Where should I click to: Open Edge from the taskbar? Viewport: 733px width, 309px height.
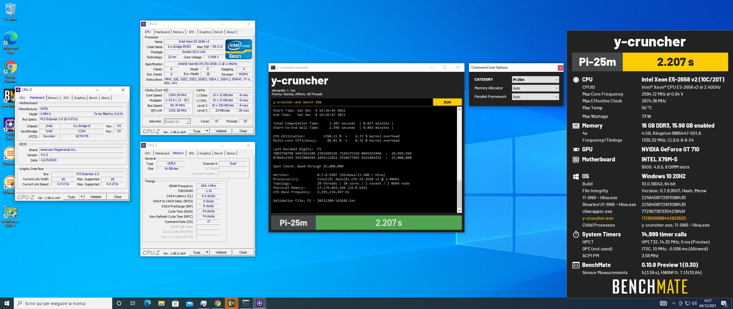[147, 303]
